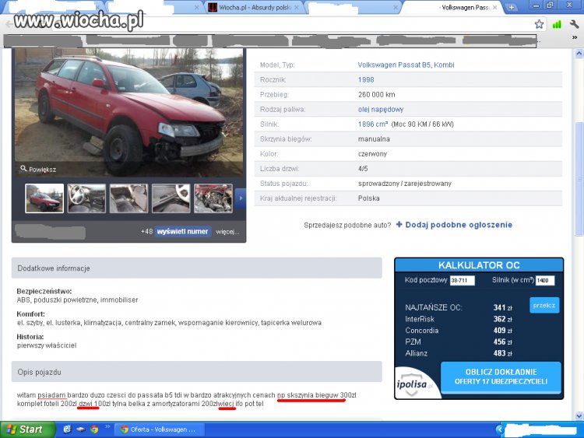Launch Chrome from quick launch bar

click(94, 429)
